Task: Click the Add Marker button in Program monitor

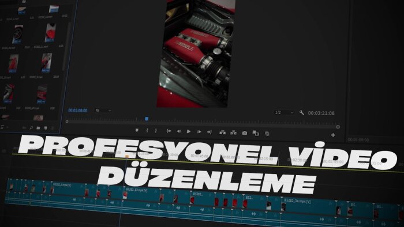Action: tap(137, 130)
